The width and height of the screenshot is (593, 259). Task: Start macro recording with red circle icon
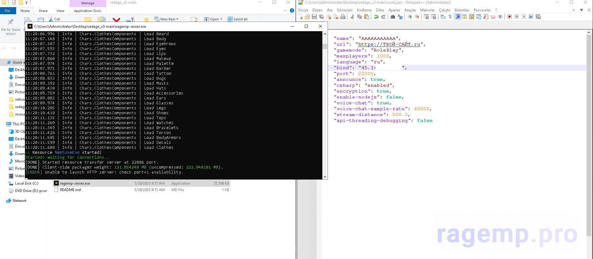point(509,17)
